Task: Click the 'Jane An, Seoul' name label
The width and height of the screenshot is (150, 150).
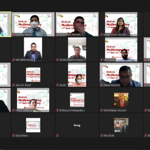Action: pos(23,85)
